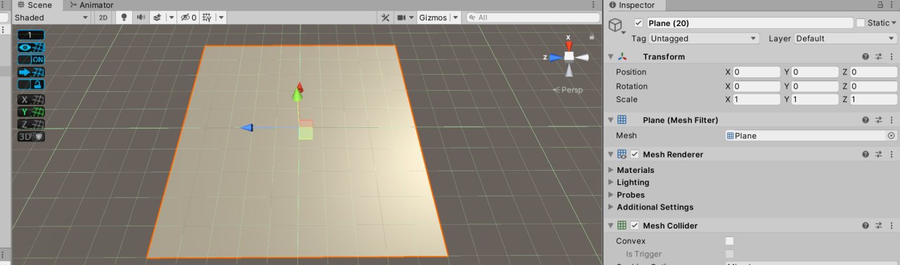Viewport: 900px width, 265px height.
Task: Collapse the Mesh Collider component
Action: coord(610,226)
